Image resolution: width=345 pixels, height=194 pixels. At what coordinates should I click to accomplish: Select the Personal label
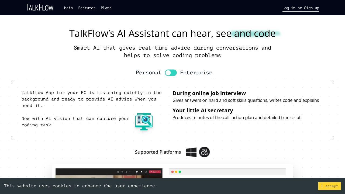coord(149,72)
